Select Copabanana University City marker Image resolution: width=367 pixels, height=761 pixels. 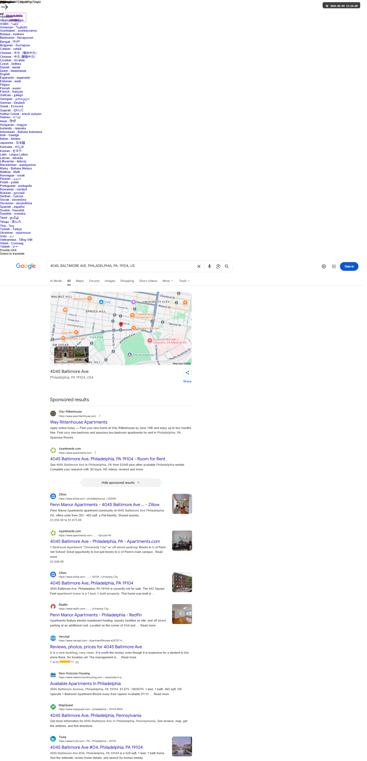click(x=132, y=315)
